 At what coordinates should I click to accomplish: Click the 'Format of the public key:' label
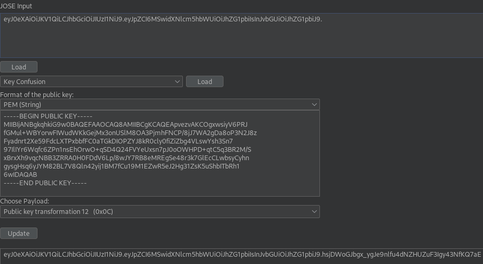[37, 95]
